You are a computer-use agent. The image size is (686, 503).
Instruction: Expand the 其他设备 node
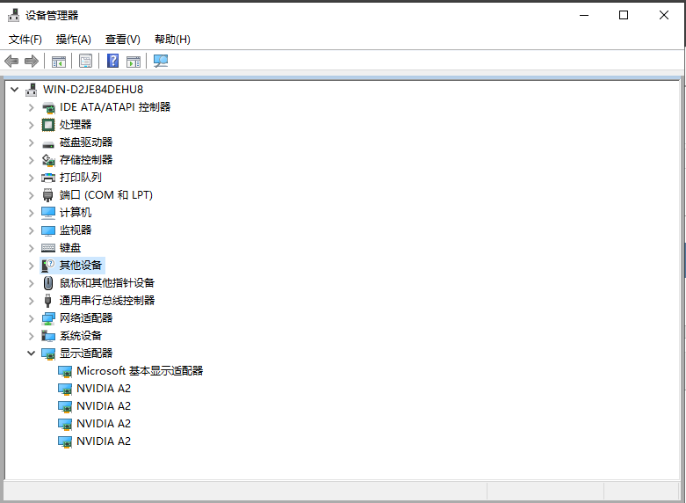pyautogui.click(x=32, y=266)
